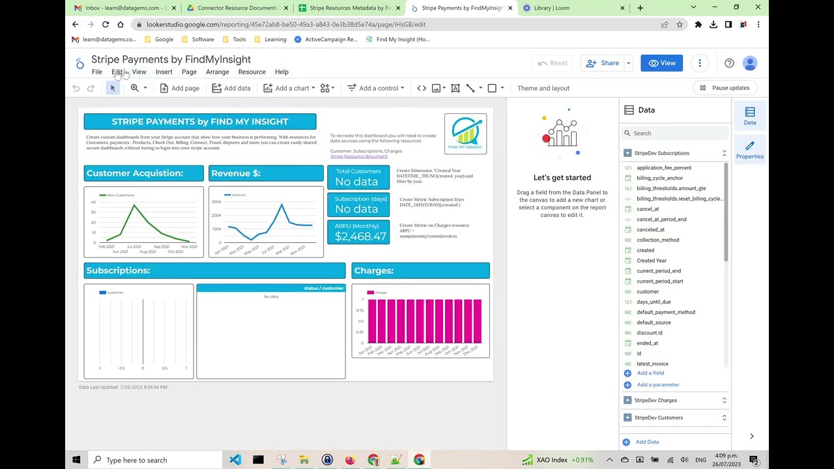Open the Data panel tab icon
834x469 pixels.
(x=750, y=116)
